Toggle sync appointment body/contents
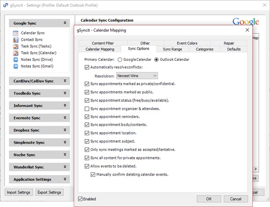Image resolution: width=270 pixels, height=207 pixels. 87,125
